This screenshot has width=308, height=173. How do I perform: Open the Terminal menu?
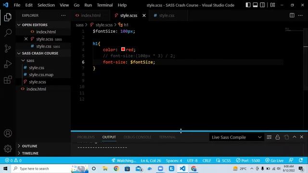pos(105,5)
